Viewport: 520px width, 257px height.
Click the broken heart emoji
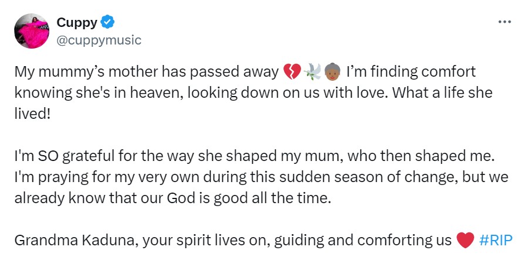[291, 73]
